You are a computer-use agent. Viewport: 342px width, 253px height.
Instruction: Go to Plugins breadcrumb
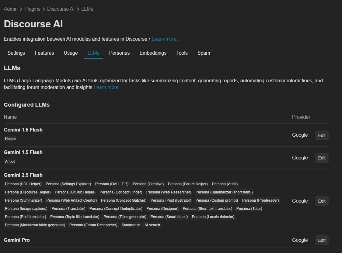(x=32, y=9)
